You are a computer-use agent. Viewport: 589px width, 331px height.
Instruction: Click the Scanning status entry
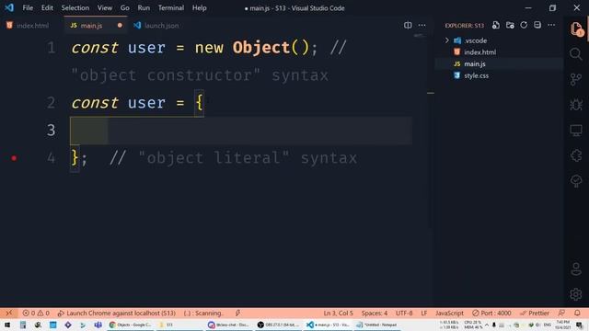coord(202,313)
